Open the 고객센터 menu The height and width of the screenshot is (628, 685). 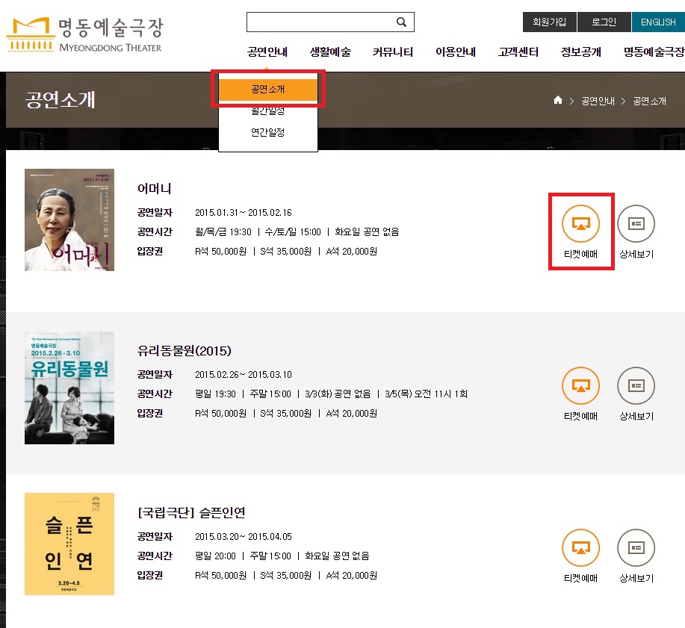click(518, 52)
